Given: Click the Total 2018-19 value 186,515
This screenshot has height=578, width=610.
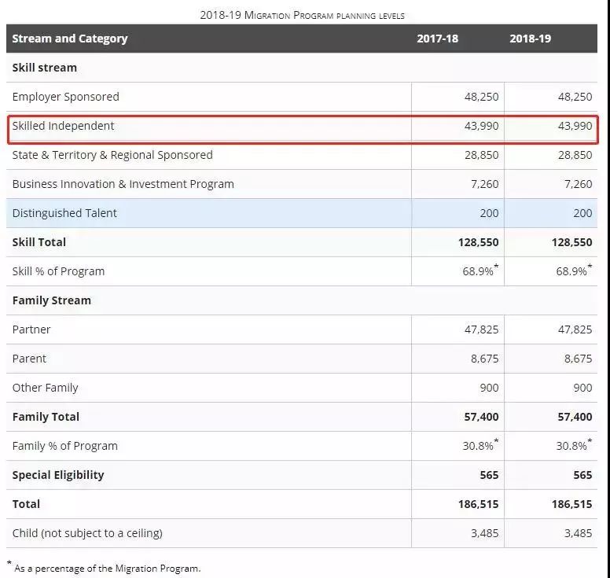Looking at the screenshot, I should pos(571,504).
